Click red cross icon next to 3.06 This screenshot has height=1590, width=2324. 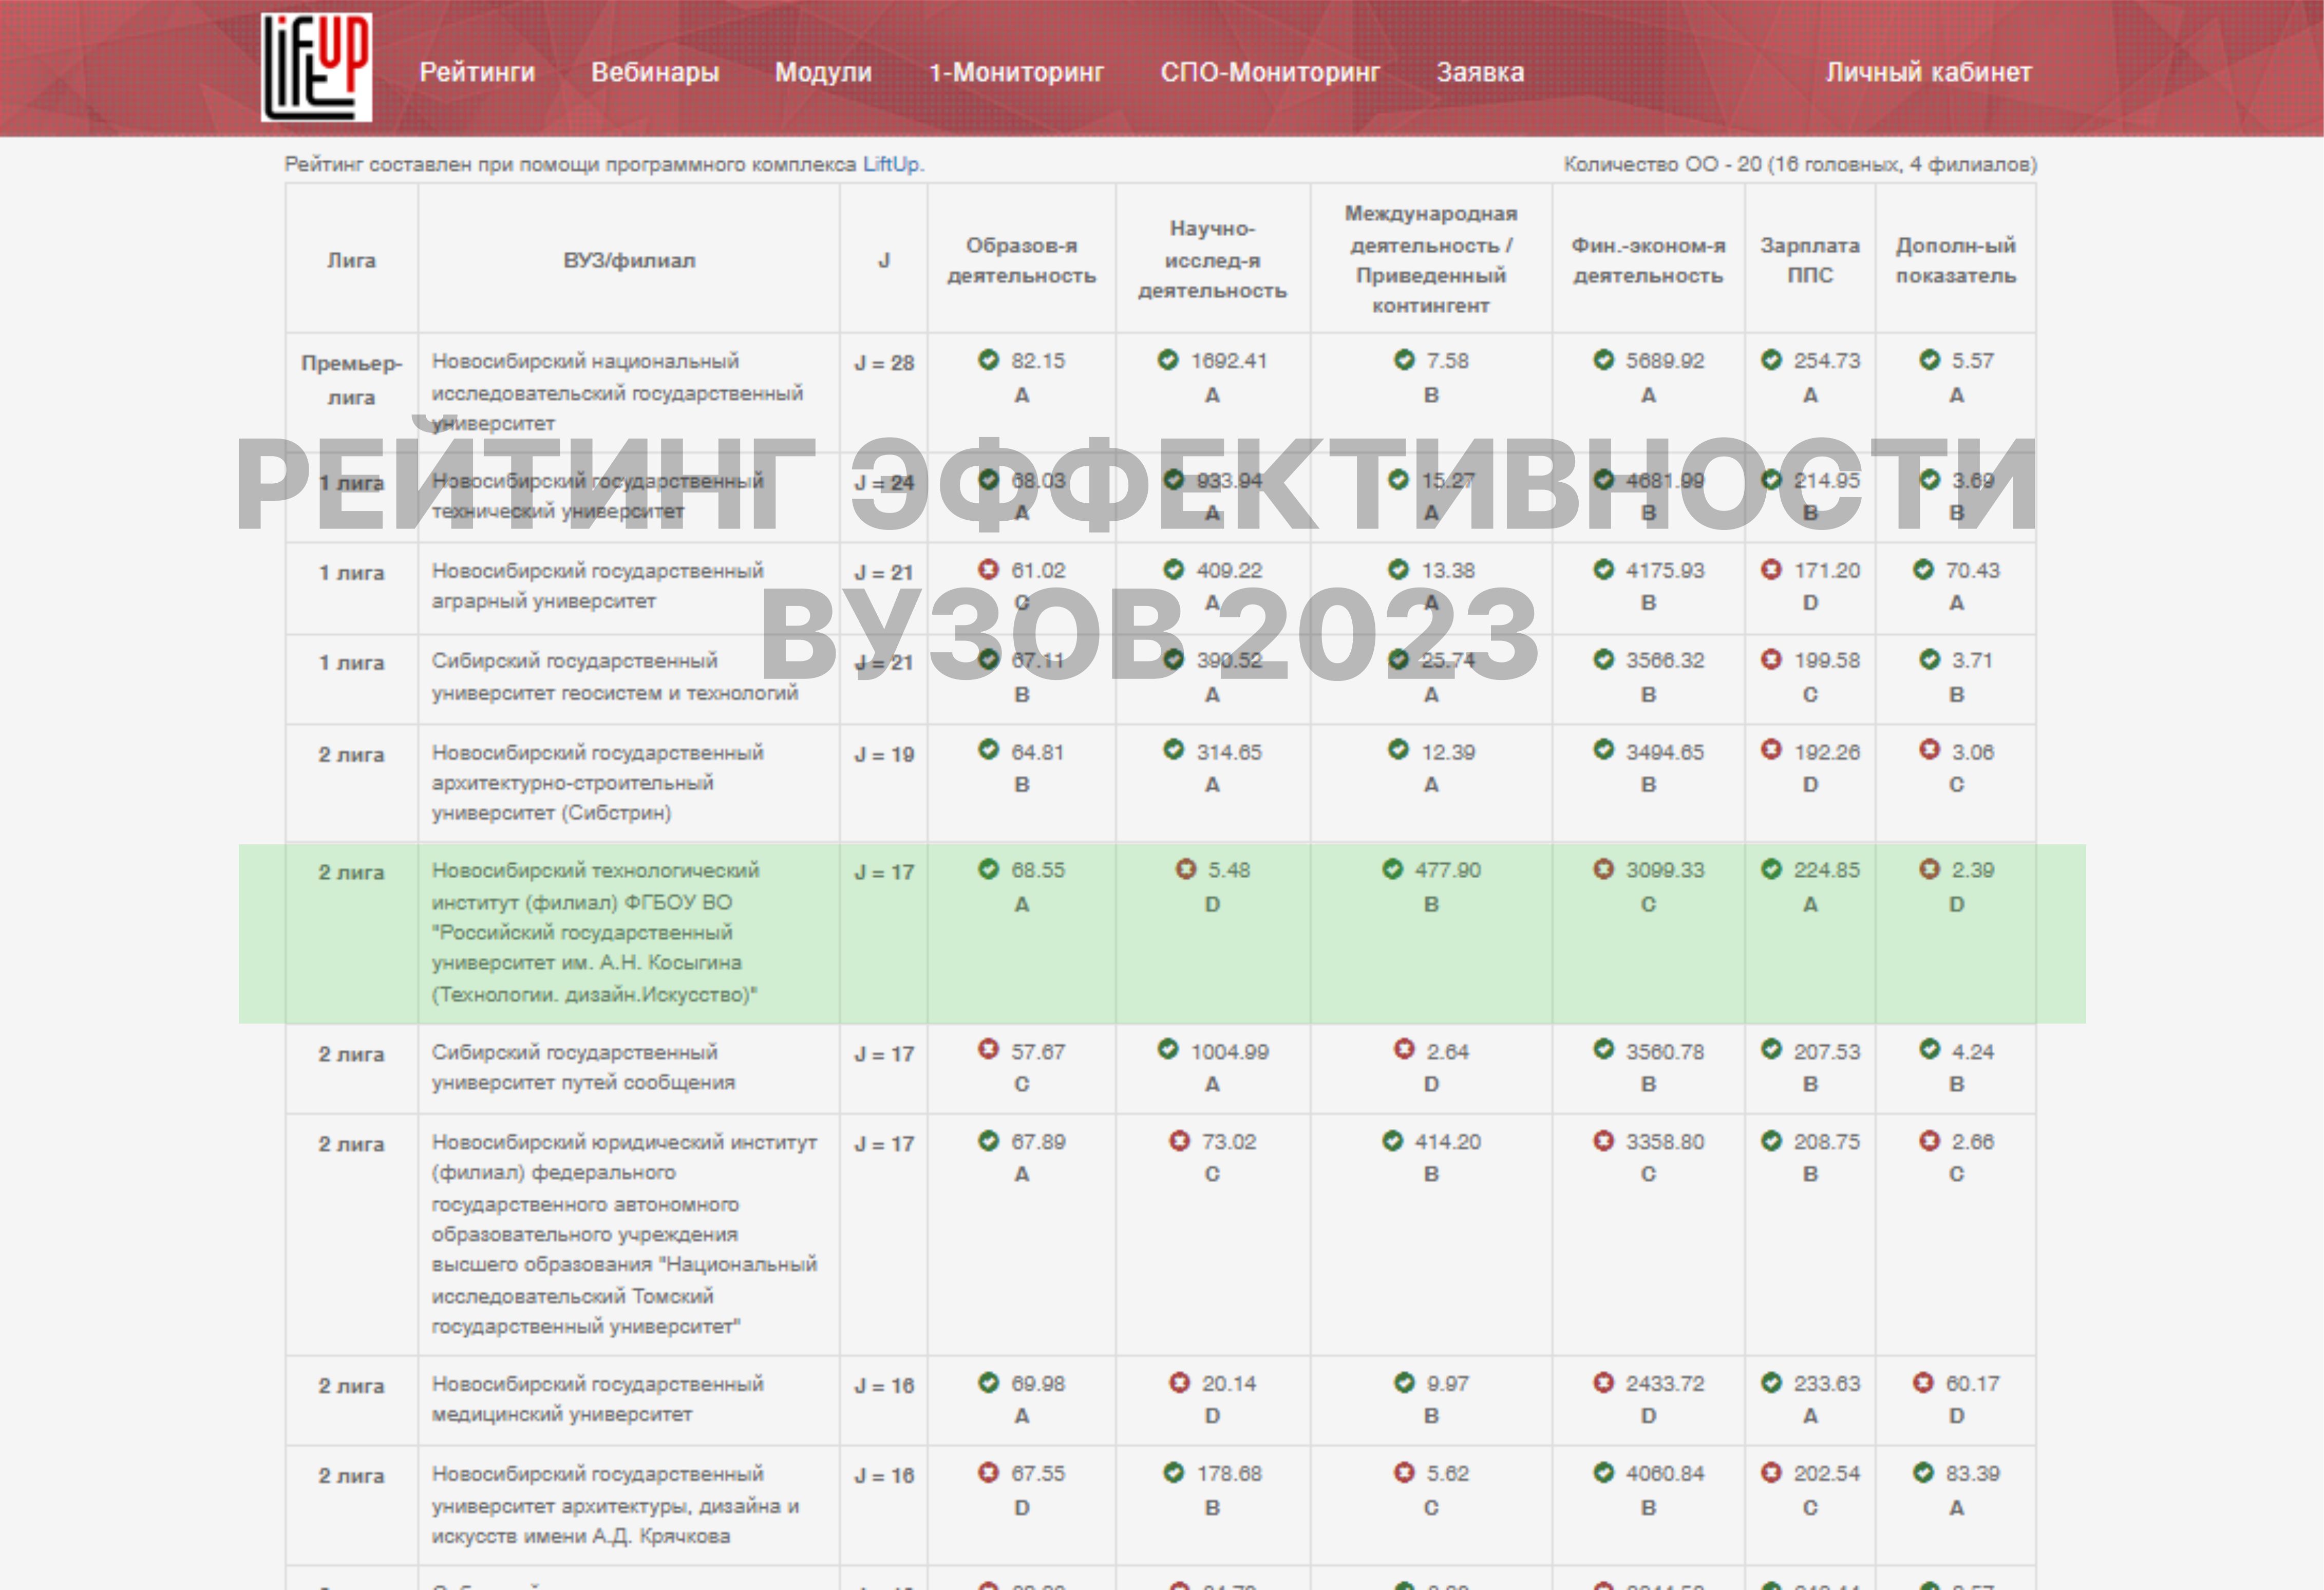[x=1929, y=750]
